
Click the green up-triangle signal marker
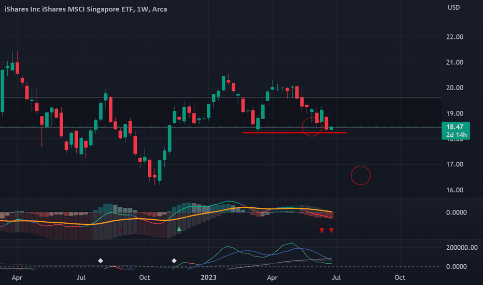179,229
